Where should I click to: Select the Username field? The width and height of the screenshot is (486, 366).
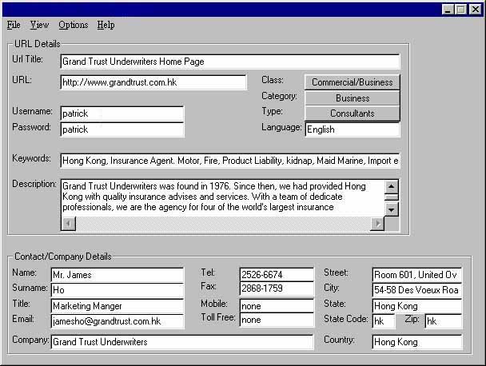click(x=122, y=113)
